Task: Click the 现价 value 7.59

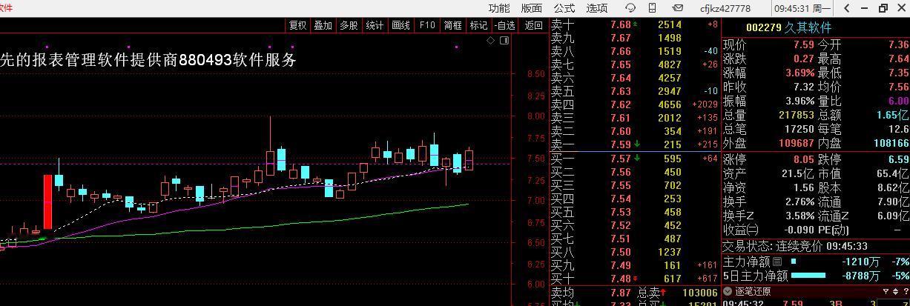Action: coord(803,44)
